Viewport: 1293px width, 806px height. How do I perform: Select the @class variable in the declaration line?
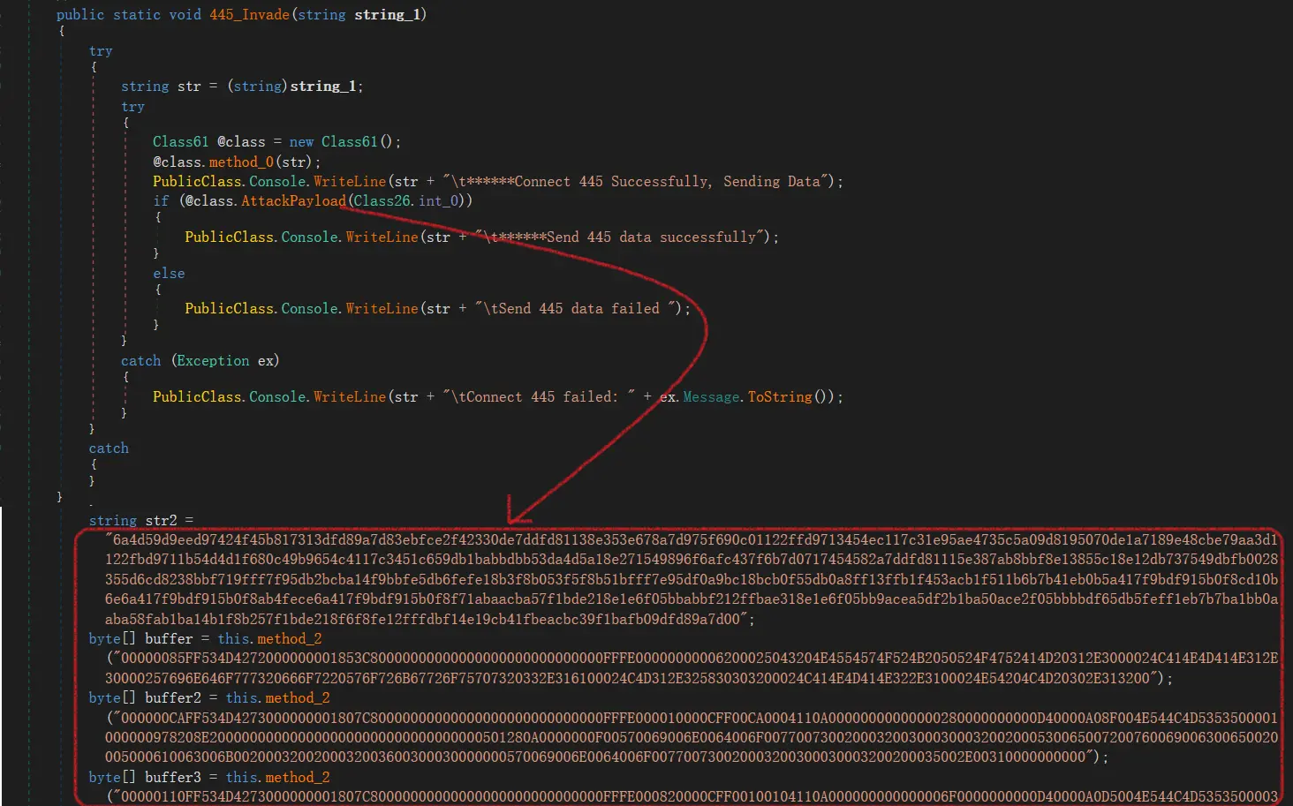[x=241, y=142]
